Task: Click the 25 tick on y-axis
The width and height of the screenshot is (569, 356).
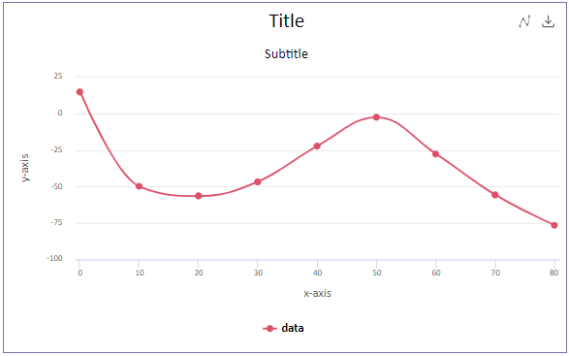Action: coord(58,76)
